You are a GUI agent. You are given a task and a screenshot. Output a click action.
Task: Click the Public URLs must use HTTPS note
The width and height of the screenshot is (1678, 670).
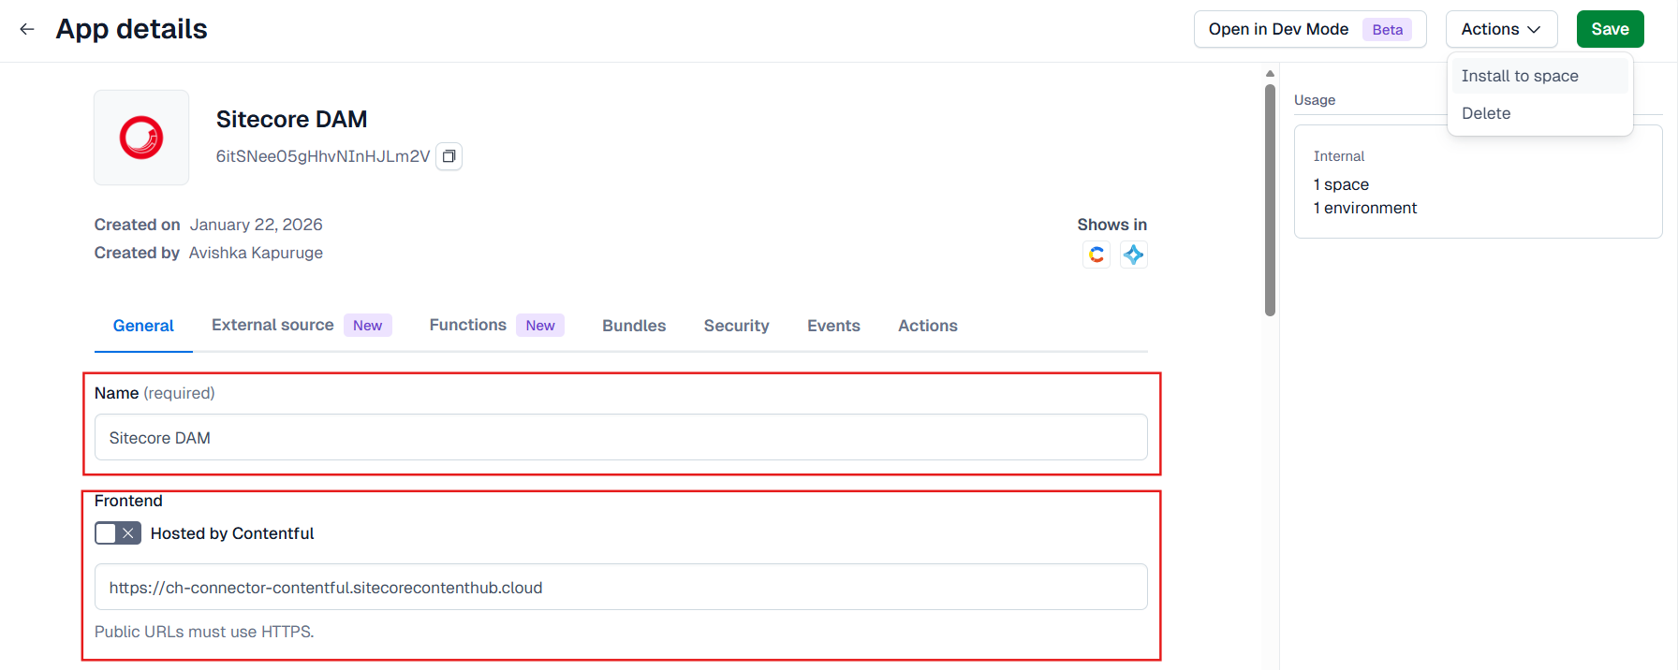pos(204,632)
